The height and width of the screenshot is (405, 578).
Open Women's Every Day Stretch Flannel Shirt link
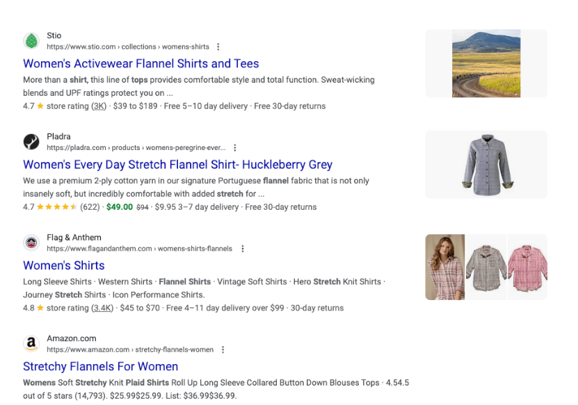177,165
